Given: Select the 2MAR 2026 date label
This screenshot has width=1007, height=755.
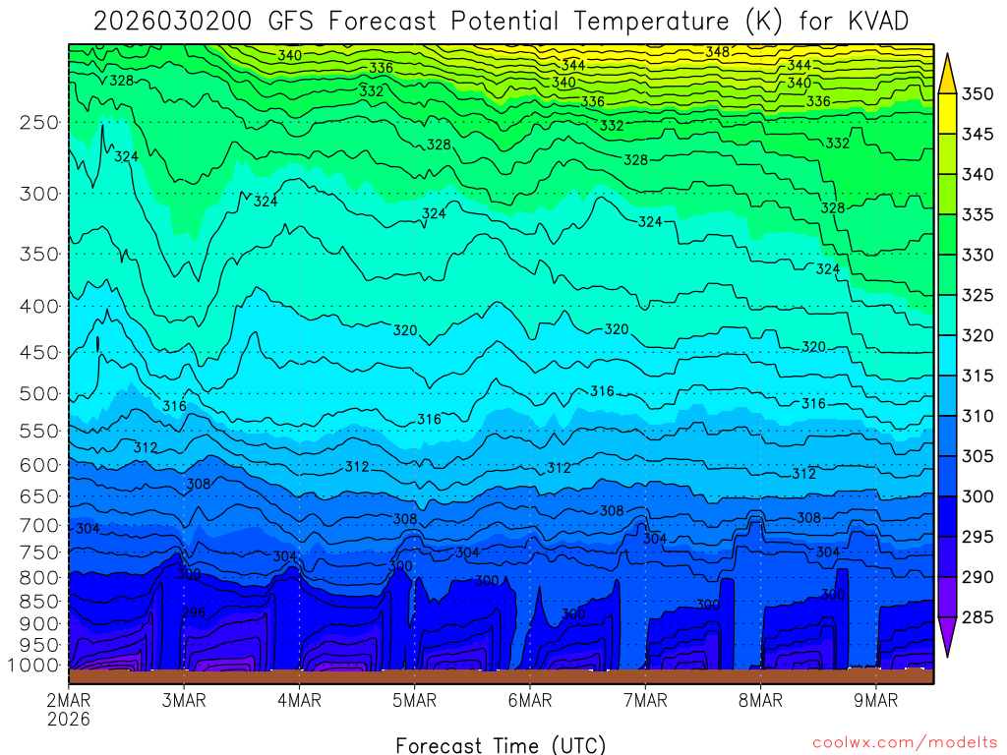Looking at the screenshot, I should click(x=69, y=709).
